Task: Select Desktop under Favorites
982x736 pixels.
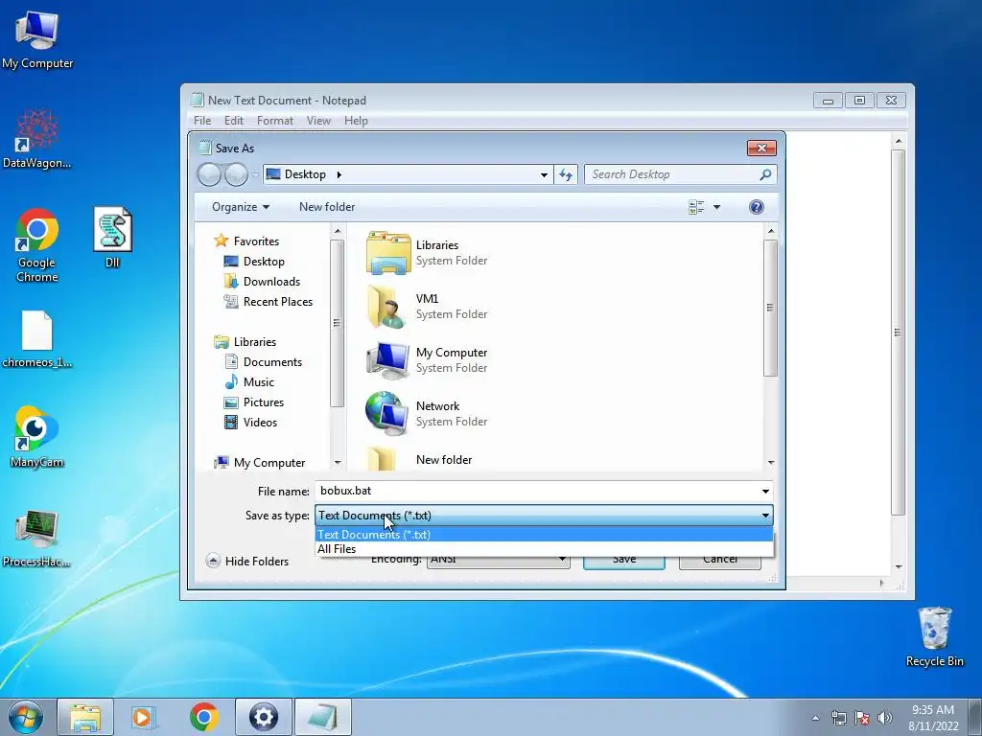Action: [253, 262]
